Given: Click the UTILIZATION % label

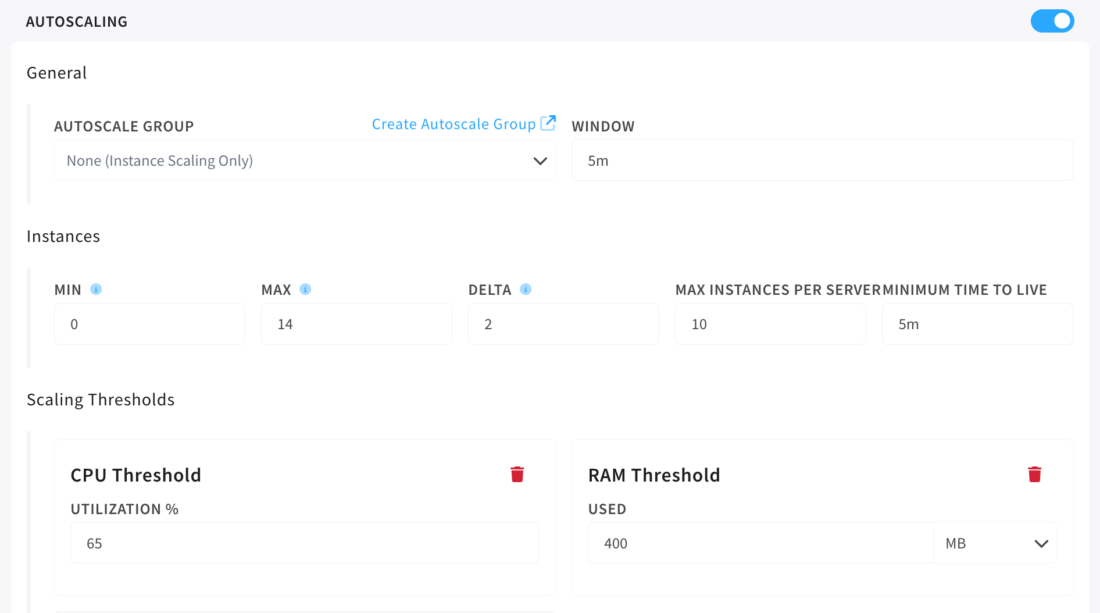Looking at the screenshot, I should 124,509.
